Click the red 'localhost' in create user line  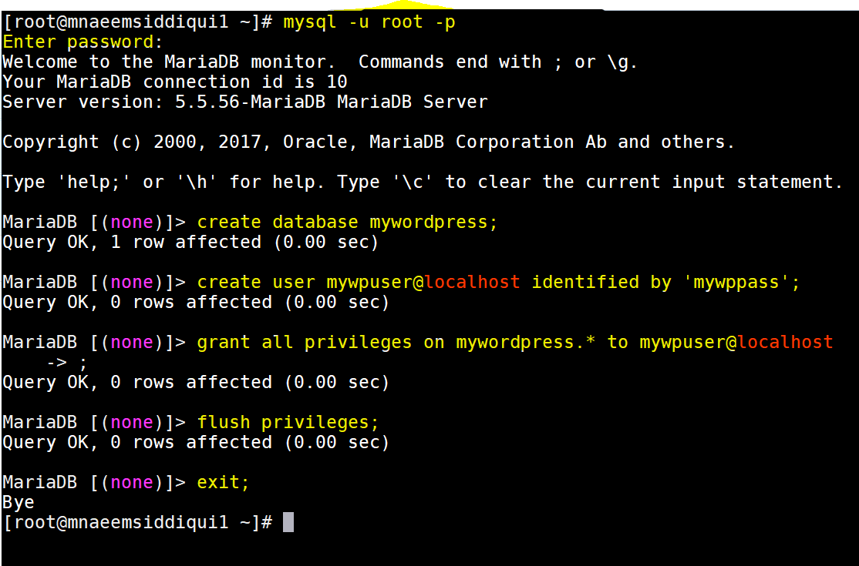pos(472,282)
